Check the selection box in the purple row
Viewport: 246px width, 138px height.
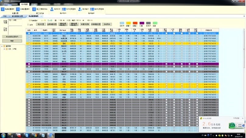pos(29,64)
